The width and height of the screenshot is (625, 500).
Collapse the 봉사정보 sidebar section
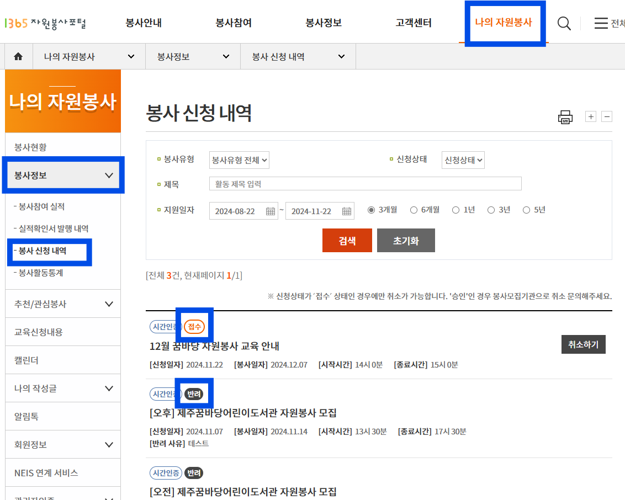pyautogui.click(x=63, y=175)
